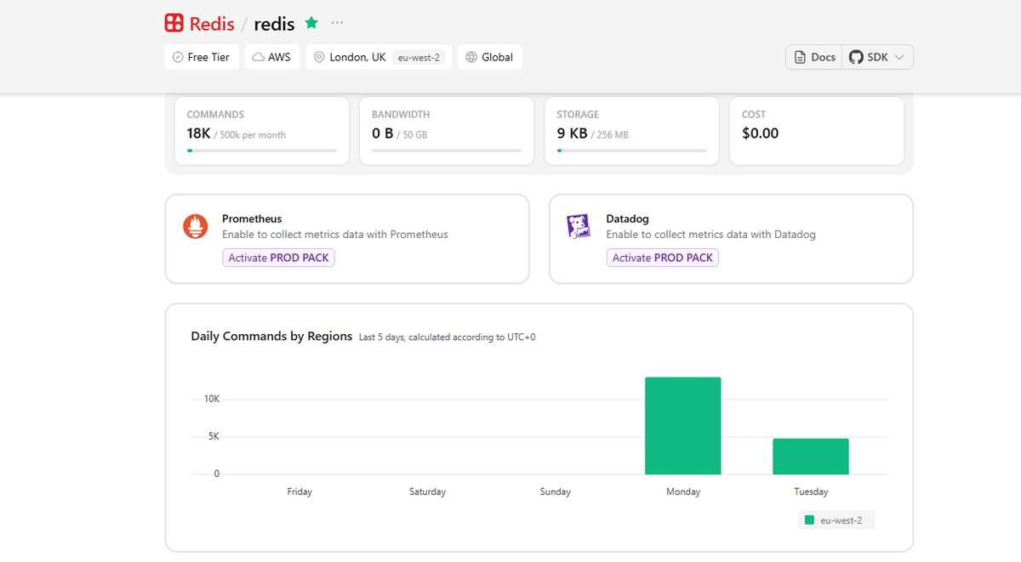
Task: Activate PROD PACK for Prometheus
Action: pos(278,258)
